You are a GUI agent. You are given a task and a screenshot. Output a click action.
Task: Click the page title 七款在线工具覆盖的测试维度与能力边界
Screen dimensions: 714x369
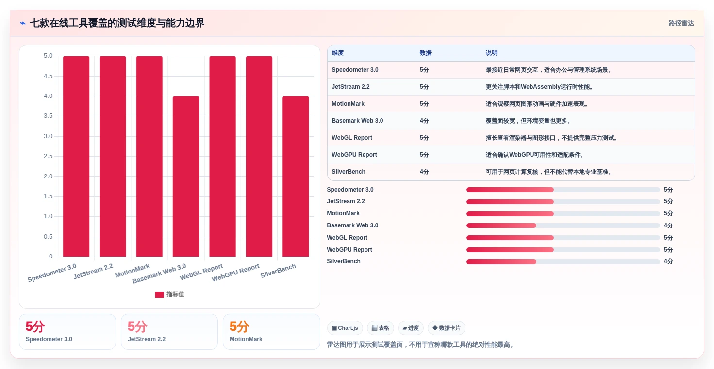(x=117, y=23)
